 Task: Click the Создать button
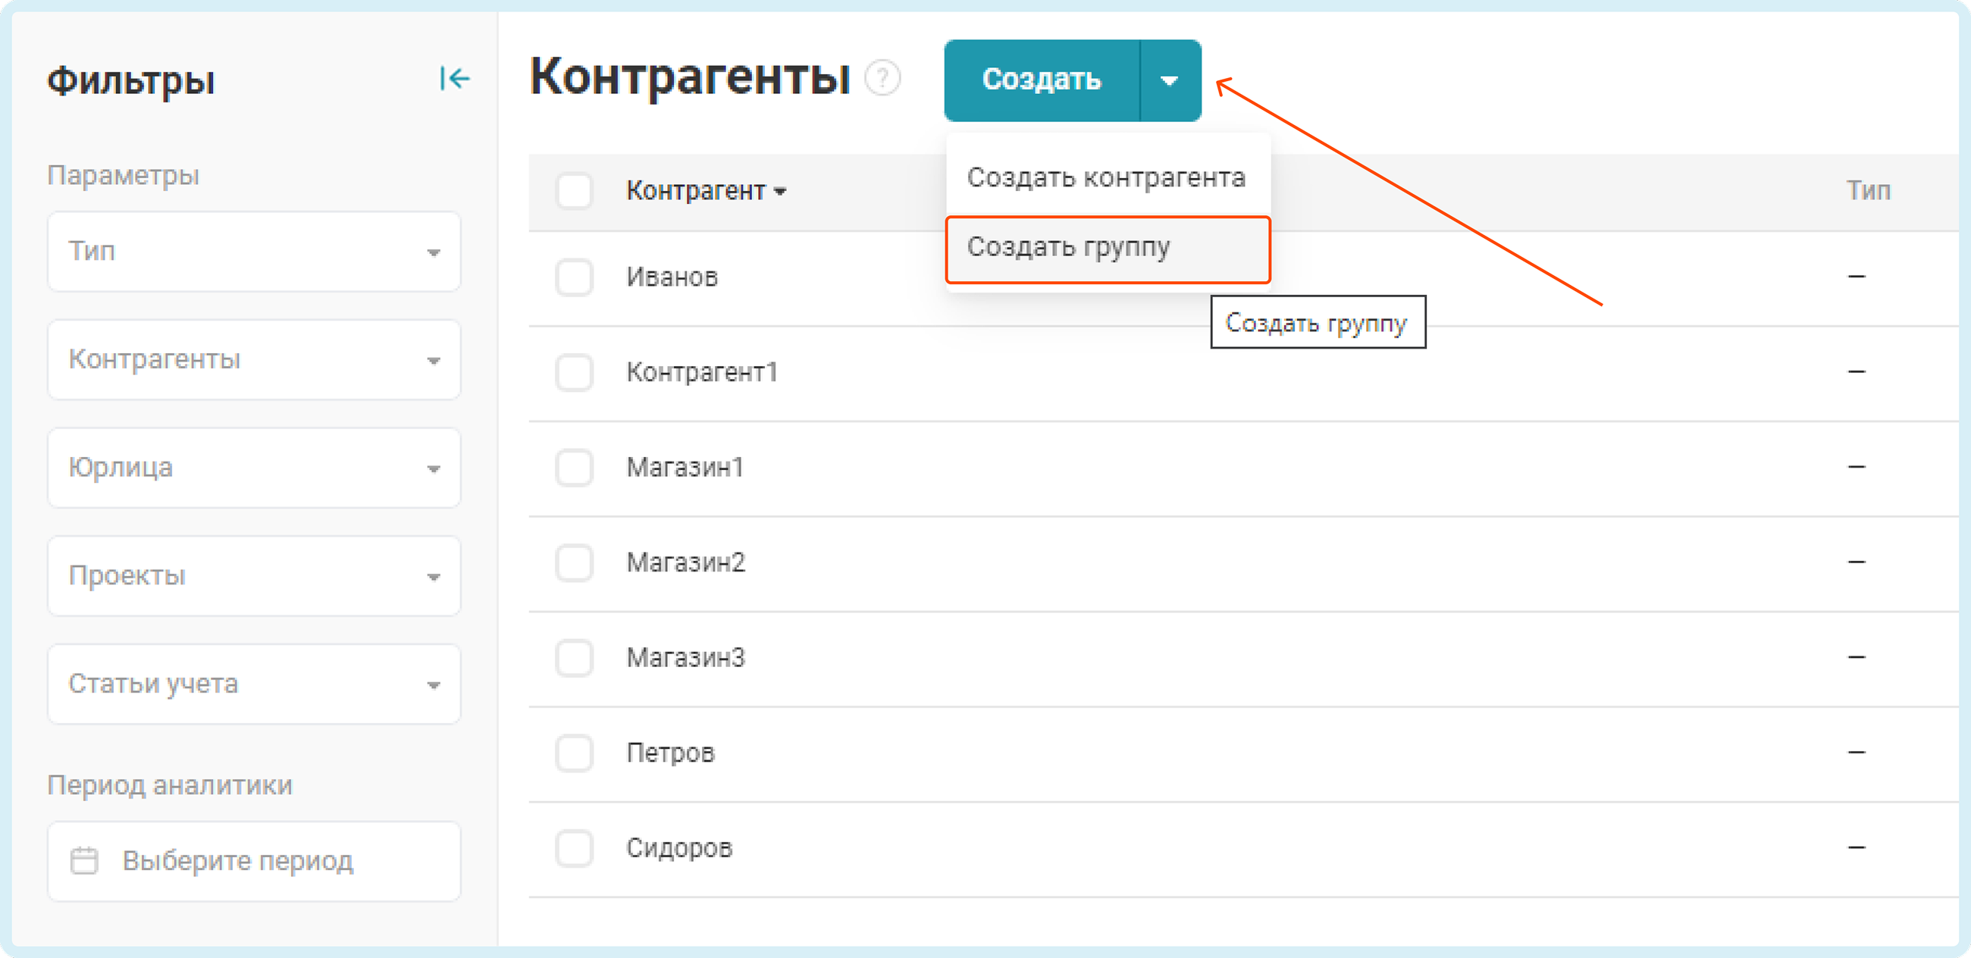[x=1042, y=80]
